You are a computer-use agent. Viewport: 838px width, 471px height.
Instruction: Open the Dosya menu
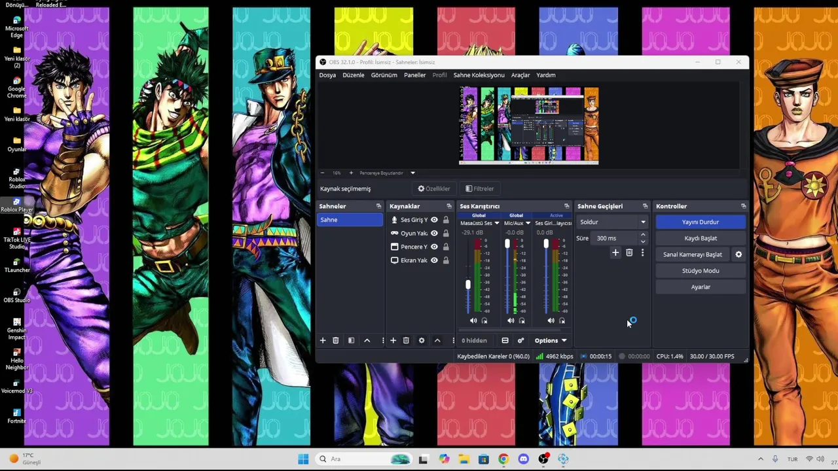coord(327,75)
